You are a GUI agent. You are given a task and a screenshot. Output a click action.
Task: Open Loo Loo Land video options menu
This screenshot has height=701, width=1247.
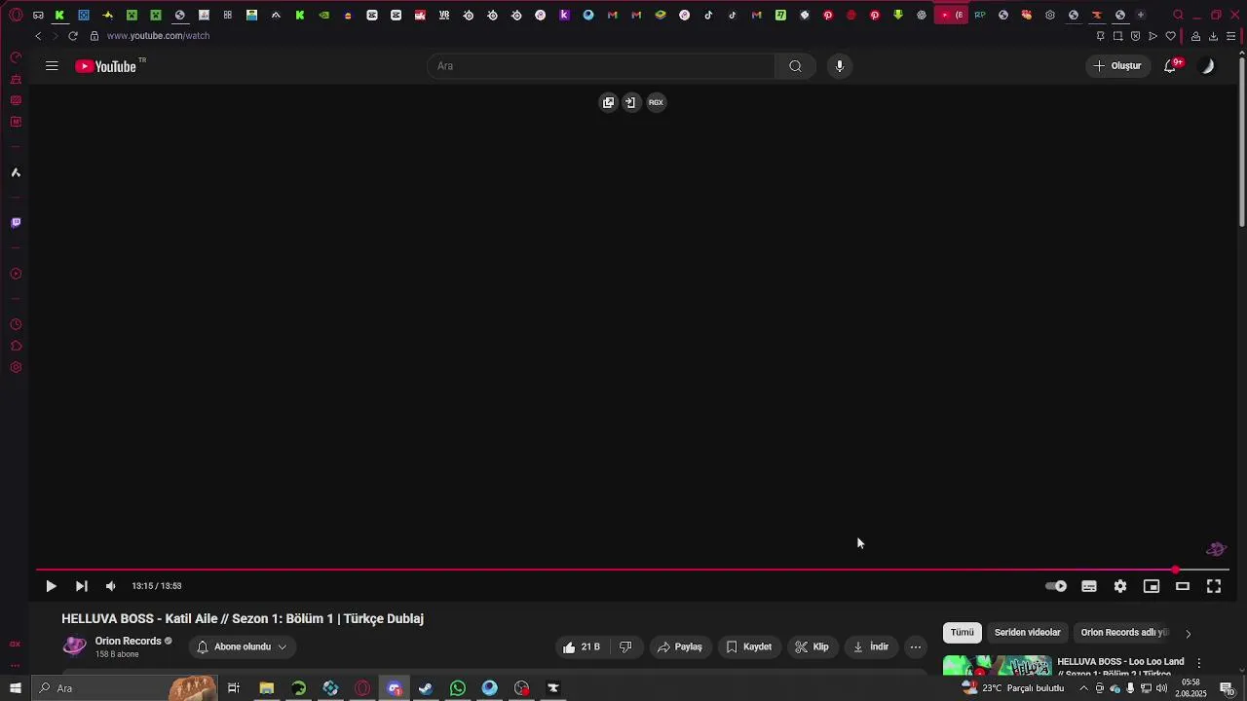1199,663
